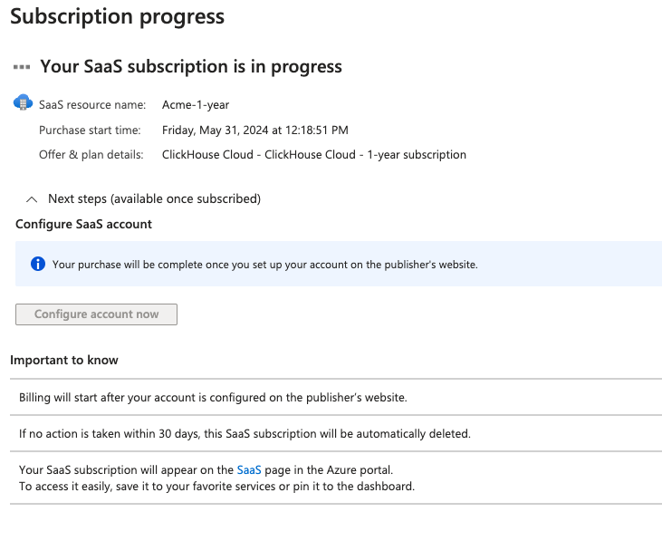Click the purchase completion info banner text

tap(264, 265)
